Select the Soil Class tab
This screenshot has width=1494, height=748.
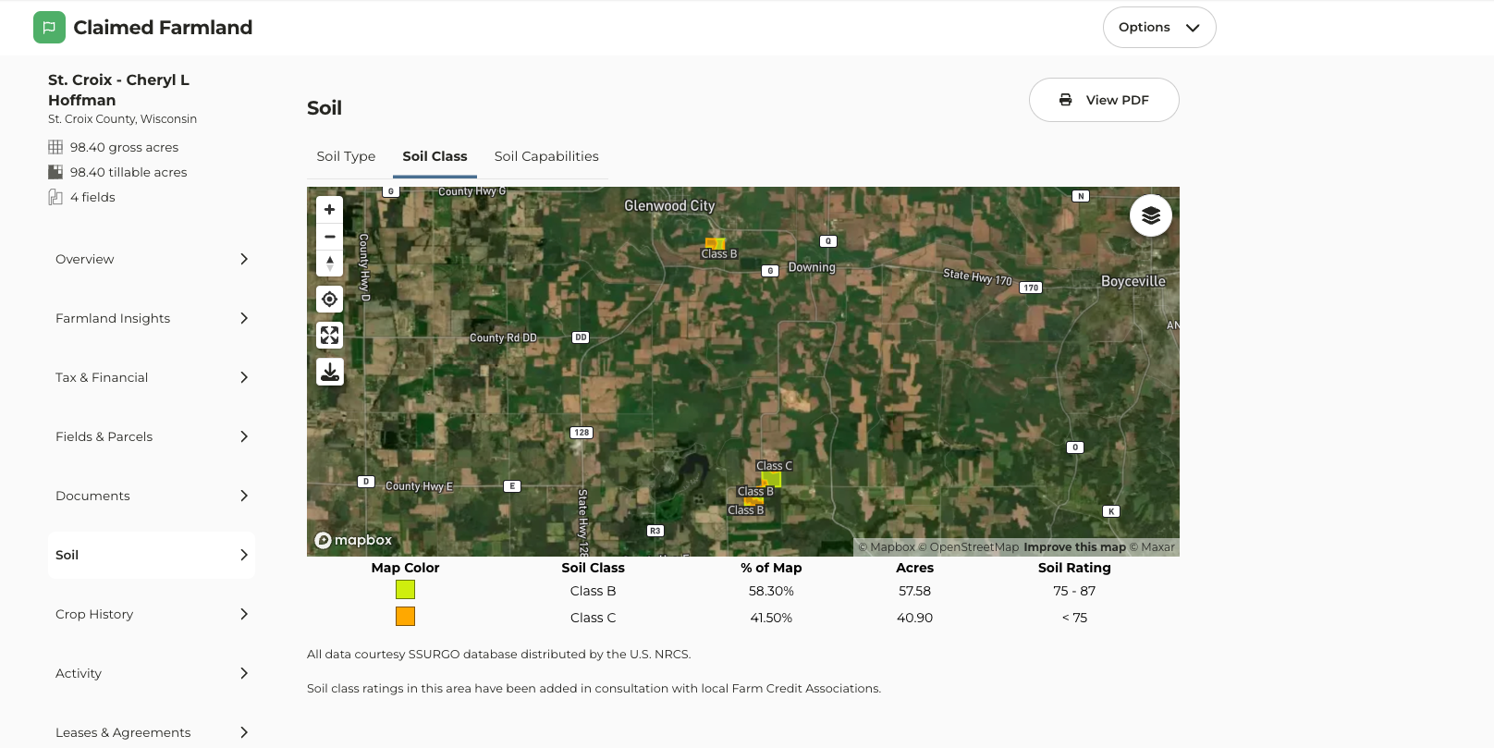[x=435, y=156]
